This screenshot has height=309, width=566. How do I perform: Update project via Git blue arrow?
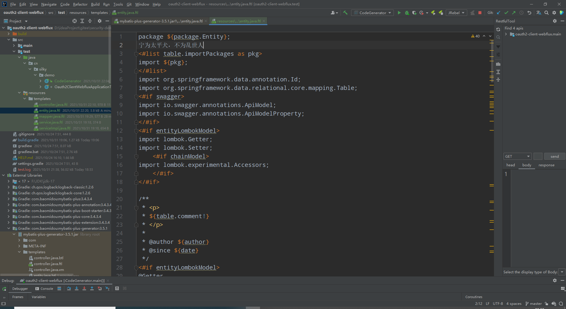click(x=498, y=13)
